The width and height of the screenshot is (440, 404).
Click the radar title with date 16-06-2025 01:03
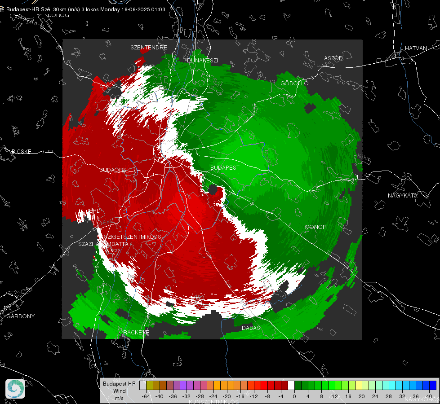pos(85,9)
